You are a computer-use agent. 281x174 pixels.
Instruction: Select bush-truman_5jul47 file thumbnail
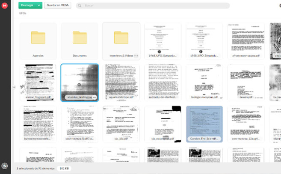pyautogui.click(x=80, y=124)
